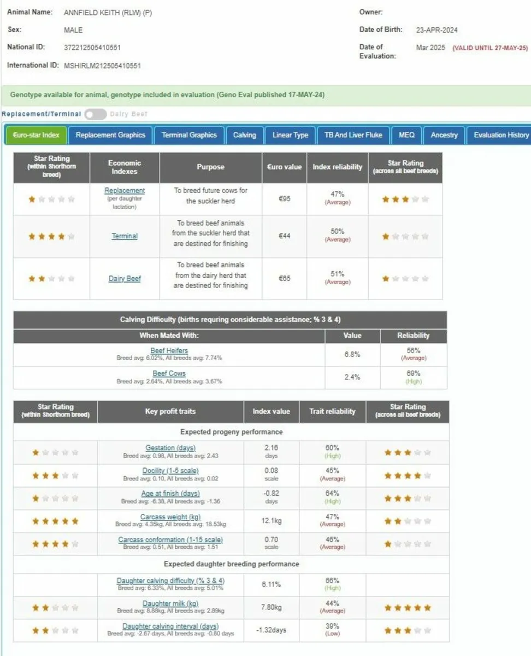
Task: Open the Beef Heifers link
Action: [x=169, y=350]
